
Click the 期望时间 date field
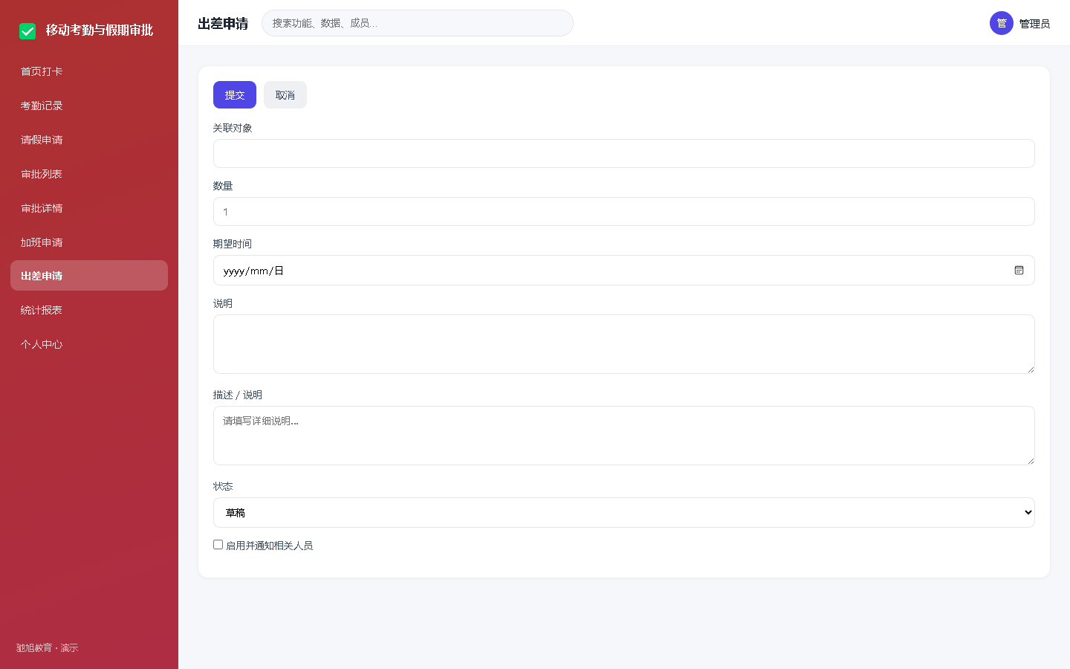[x=623, y=271]
